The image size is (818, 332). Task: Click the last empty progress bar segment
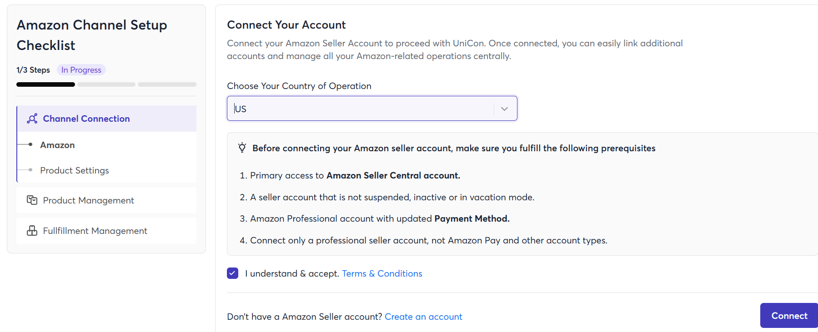[x=167, y=84]
